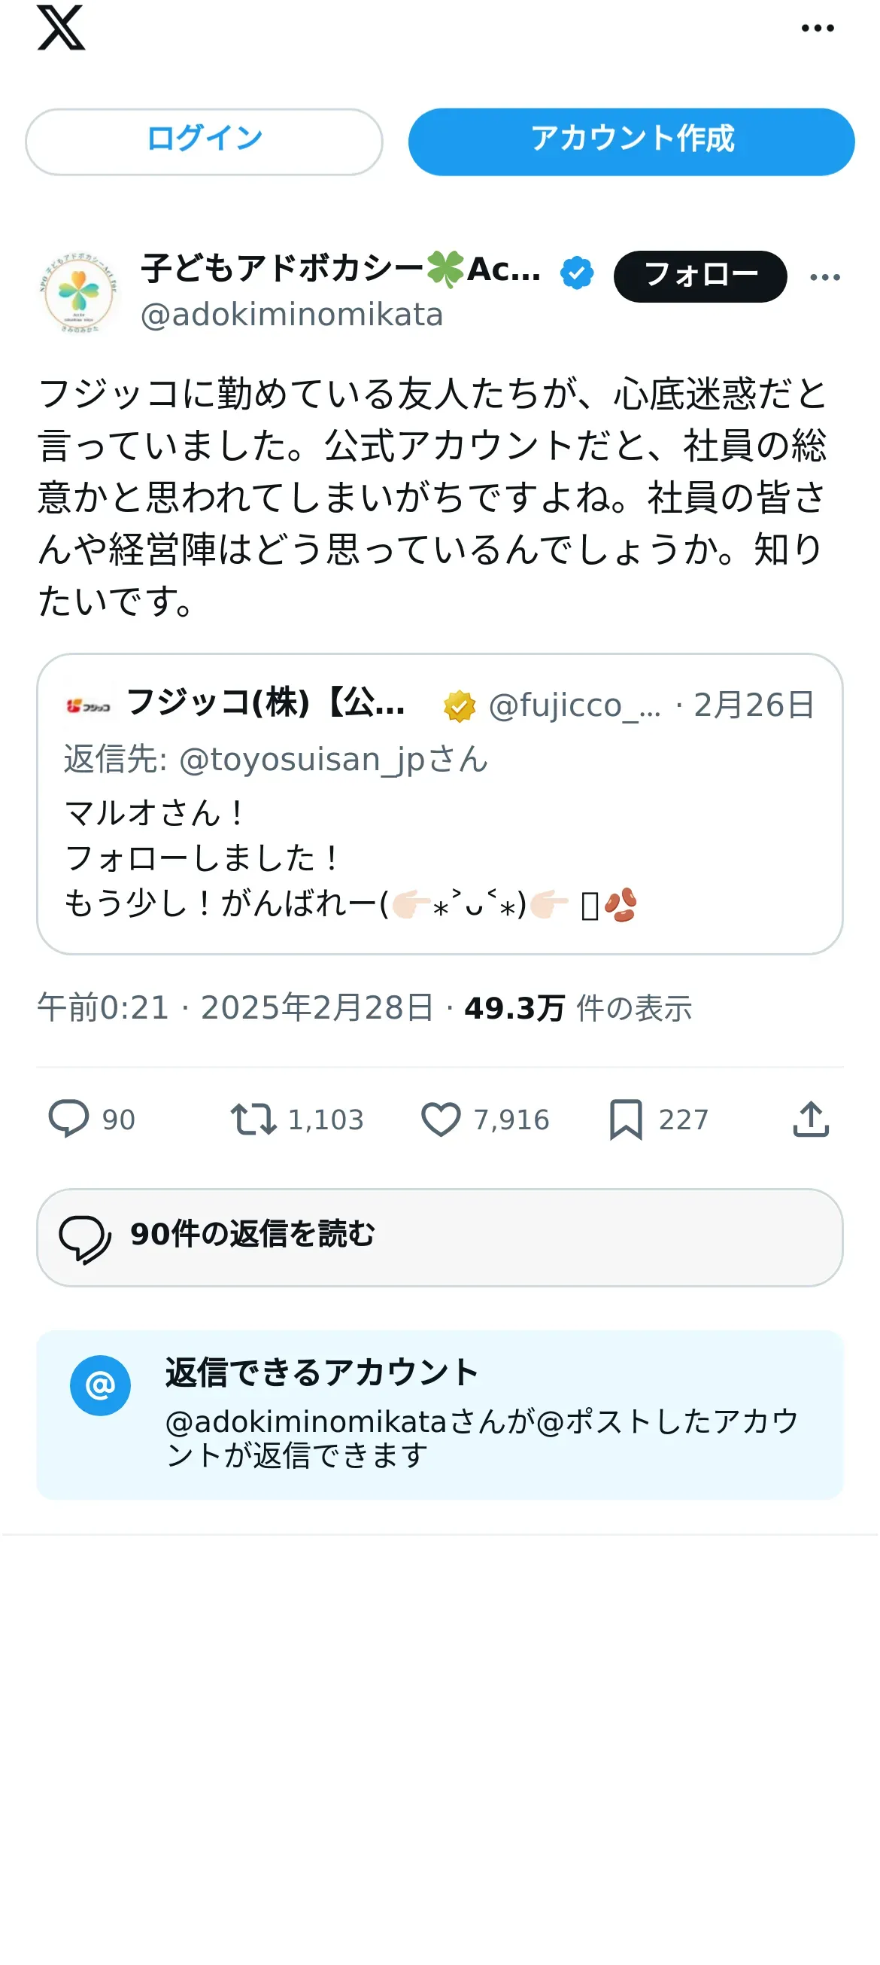
Task: Expand 90件の返信を読む replies
Action: [x=438, y=1236]
